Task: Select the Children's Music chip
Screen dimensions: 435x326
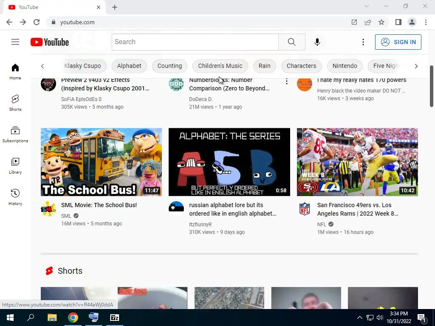Action: pos(220,66)
